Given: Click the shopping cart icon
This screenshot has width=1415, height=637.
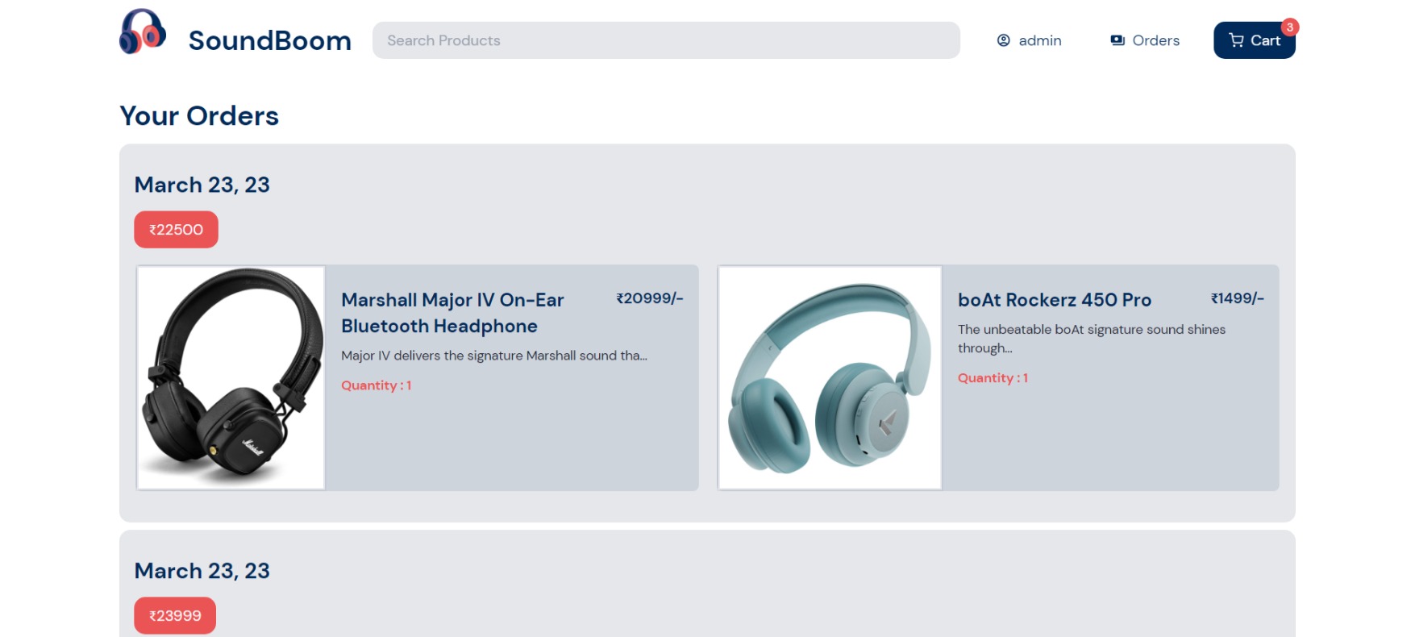Looking at the screenshot, I should [1236, 40].
